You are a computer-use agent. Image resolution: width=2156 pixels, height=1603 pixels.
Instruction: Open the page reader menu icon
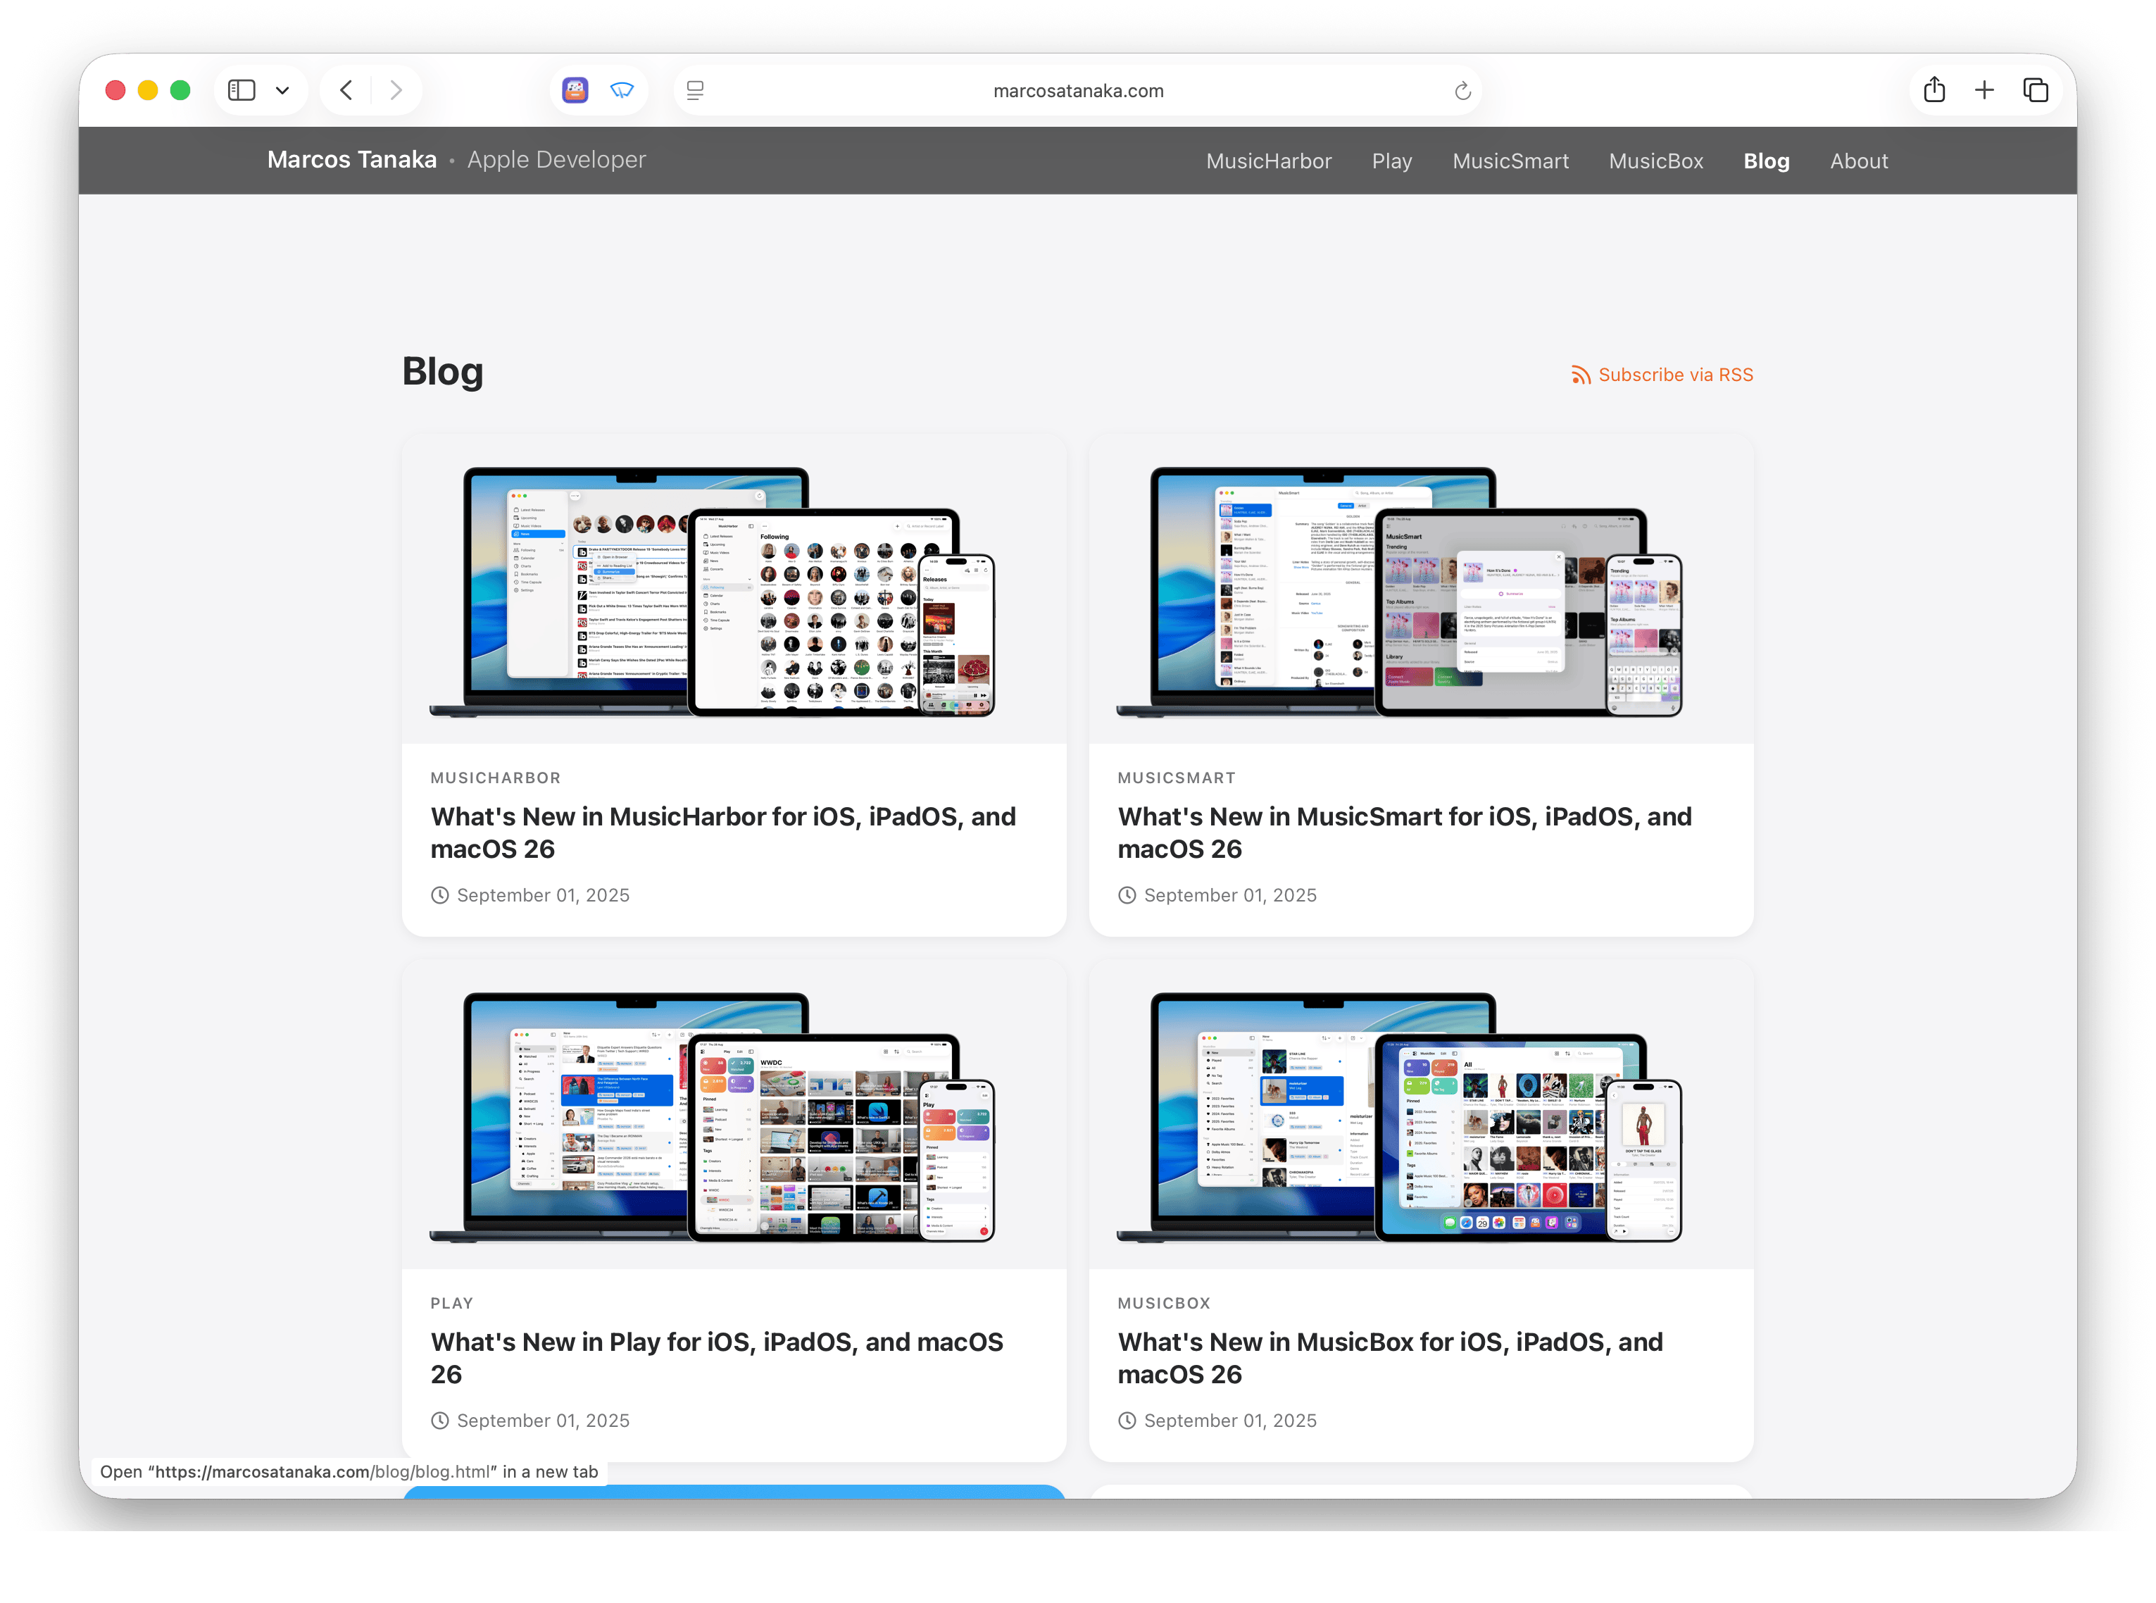(x=696, y=90)
